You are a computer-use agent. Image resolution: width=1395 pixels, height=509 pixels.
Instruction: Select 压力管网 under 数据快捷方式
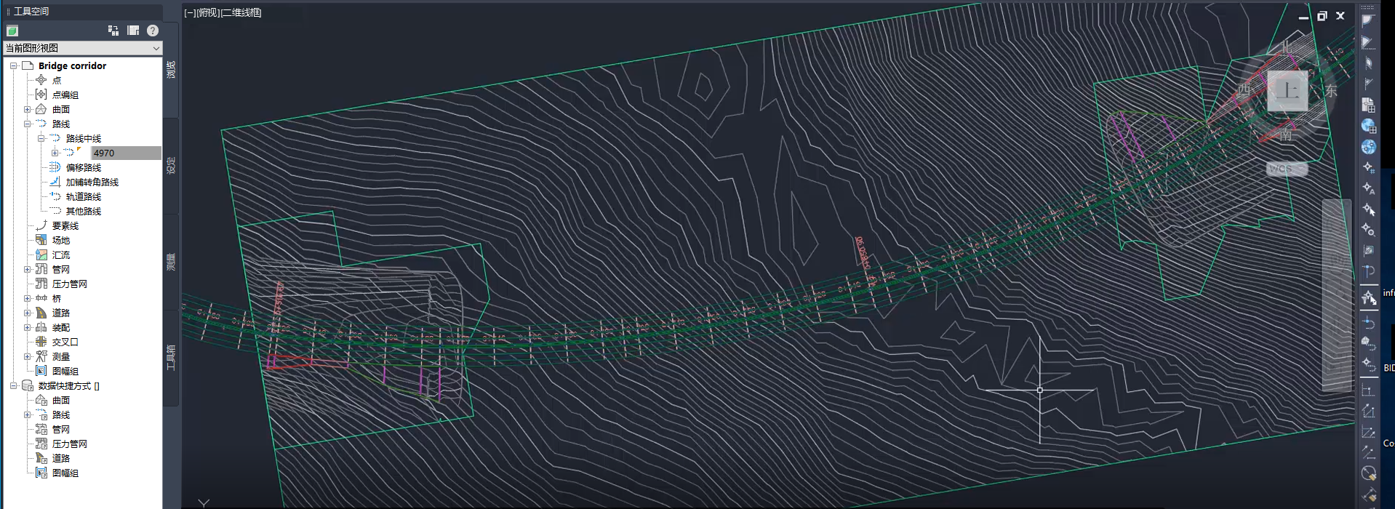click(x=70, y=444)
